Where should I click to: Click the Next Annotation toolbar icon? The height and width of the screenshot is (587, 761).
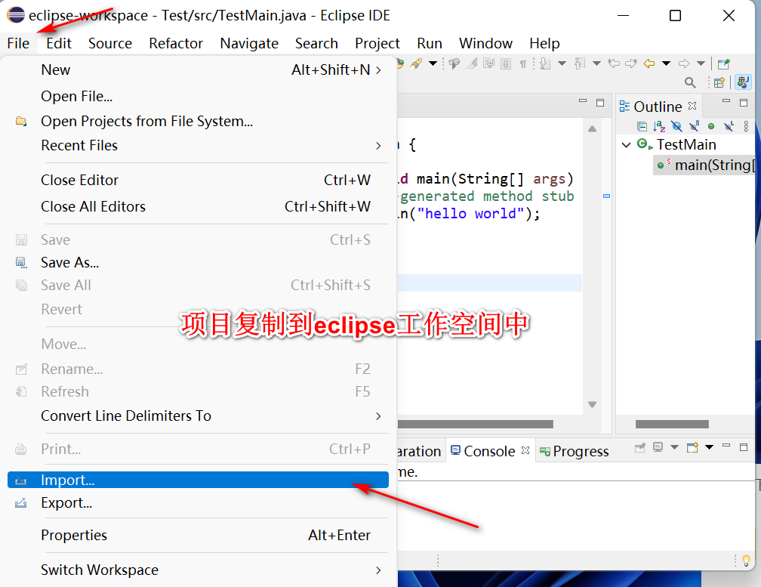click(545, 63)
